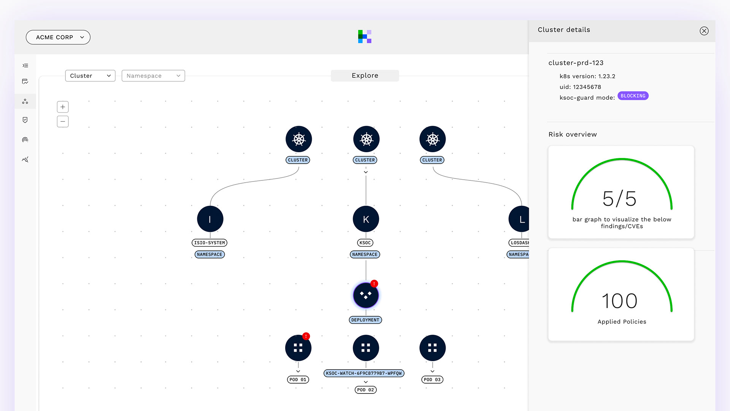Open the Cluster filter dropdown
This screenshot has height=411, width=730.
[x=90, y=76]
